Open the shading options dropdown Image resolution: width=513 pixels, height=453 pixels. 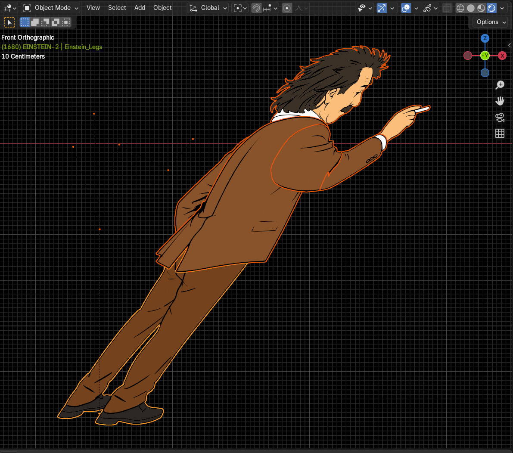click(x=502, y=8)
